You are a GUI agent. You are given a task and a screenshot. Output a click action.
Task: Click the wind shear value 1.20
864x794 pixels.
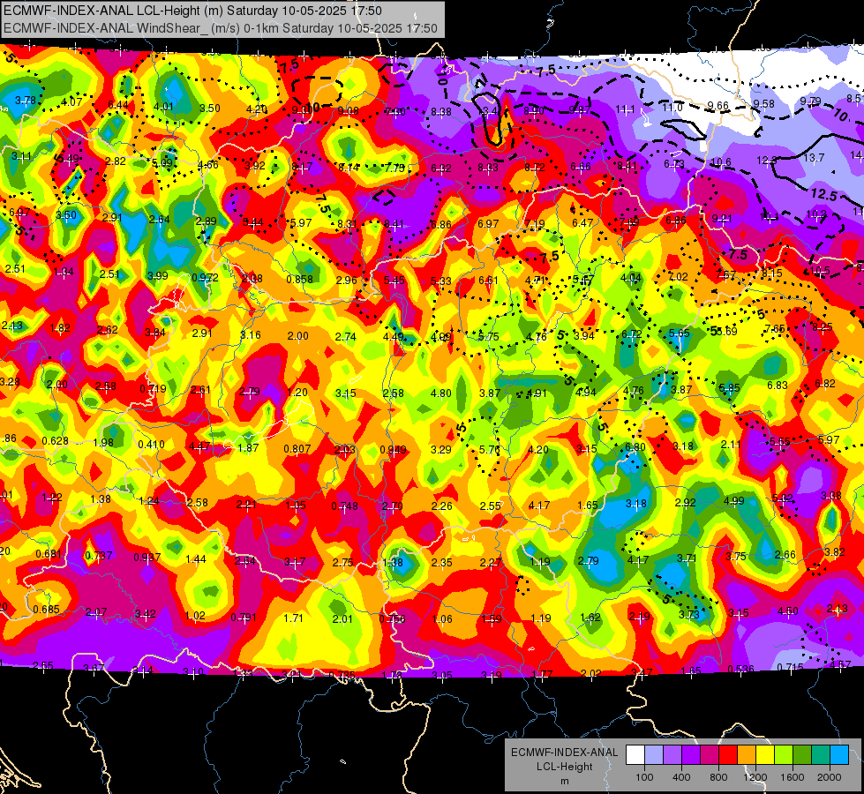pyautogui.click(x=297, y=393)
